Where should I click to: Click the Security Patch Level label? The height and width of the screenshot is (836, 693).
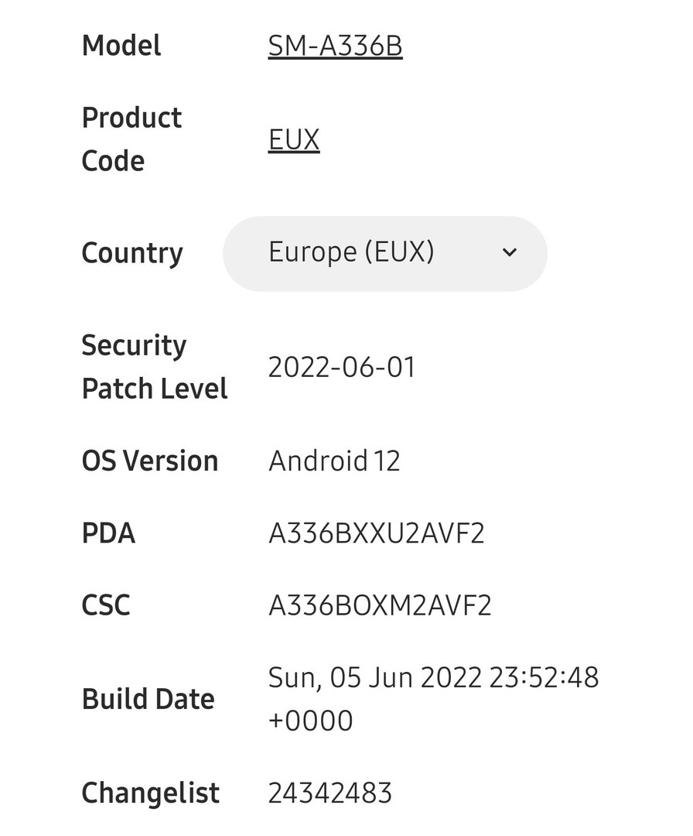click(154, 367)
